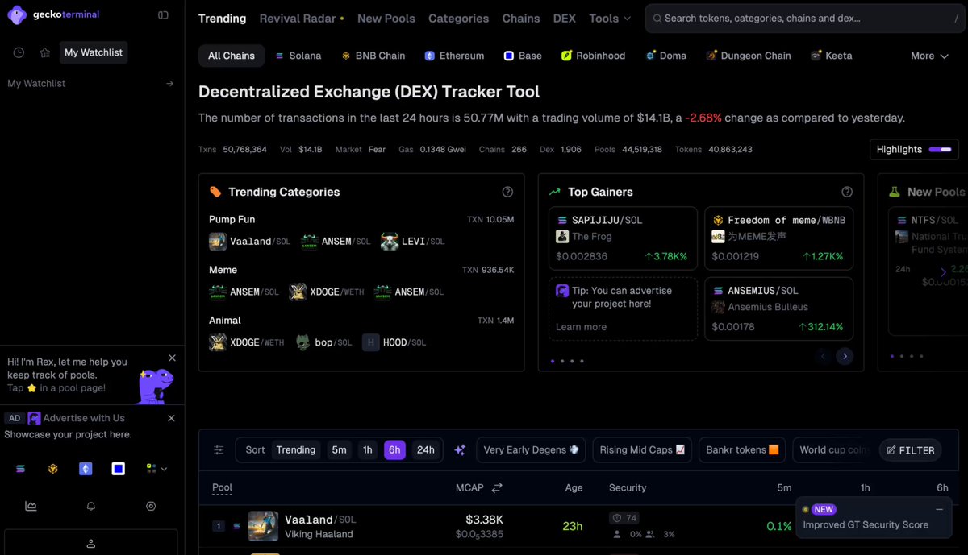The width and height of the screenshot is (968, 555).
Task: Select Trending sort option
Action: tap(296, 450)
